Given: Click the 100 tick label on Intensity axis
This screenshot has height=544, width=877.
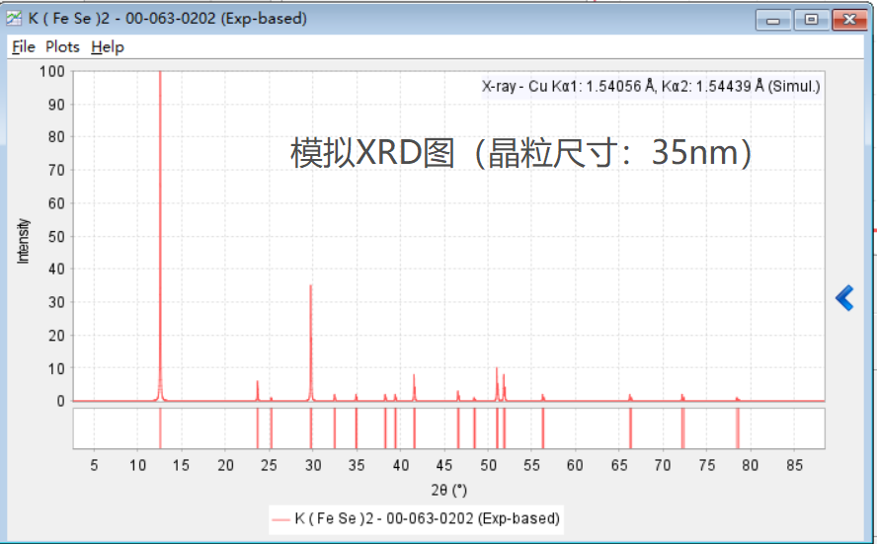Looking at the screenshot, I should [52, 71].
